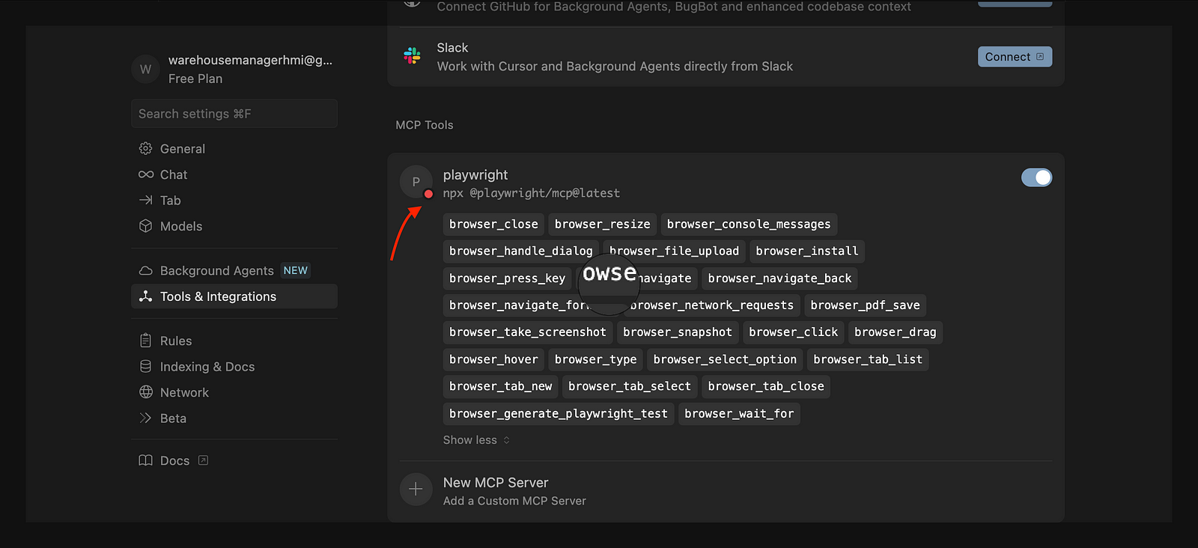
Task: Click the Free Plan label
Action: [x=195, y=79]
